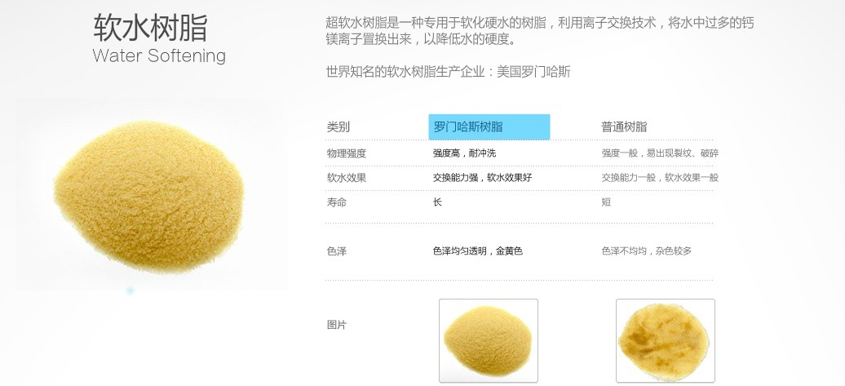
Task: Click the 类别 header label
Action: tap(338, 127)
